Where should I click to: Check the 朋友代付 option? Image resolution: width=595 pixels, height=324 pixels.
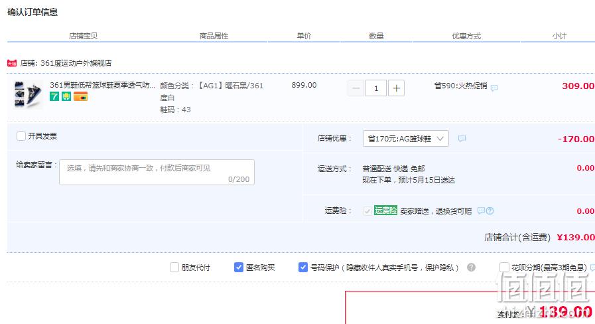click(174, 268)
